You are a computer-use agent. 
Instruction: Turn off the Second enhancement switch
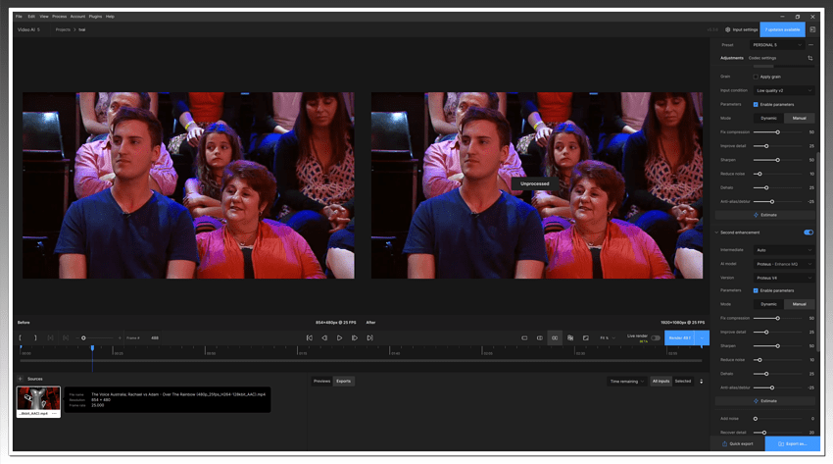click(x=808, y=232)
